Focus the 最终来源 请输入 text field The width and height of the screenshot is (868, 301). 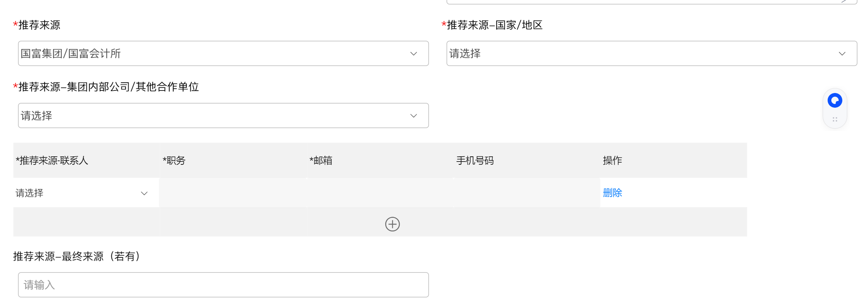pyautogui.click(x=223, y=285)
